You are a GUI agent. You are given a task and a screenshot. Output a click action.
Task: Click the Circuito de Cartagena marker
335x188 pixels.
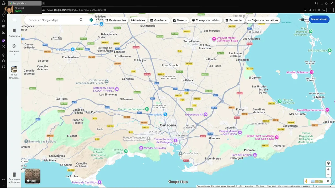(x=147, y=109)
